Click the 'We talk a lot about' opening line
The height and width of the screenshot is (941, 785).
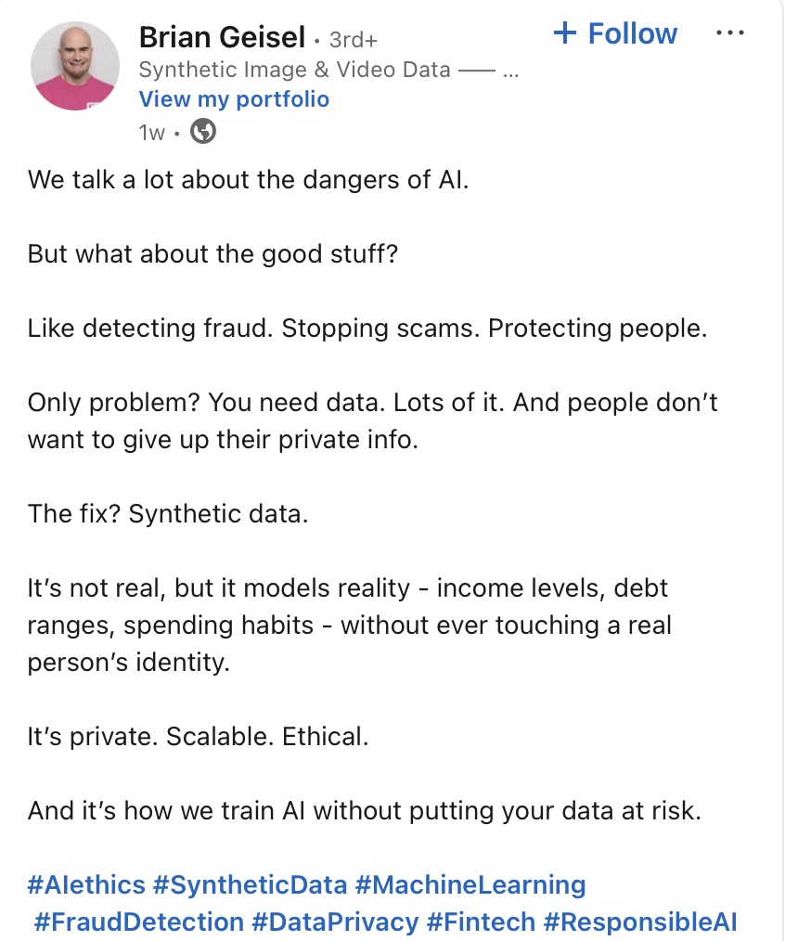coord(248,179)
